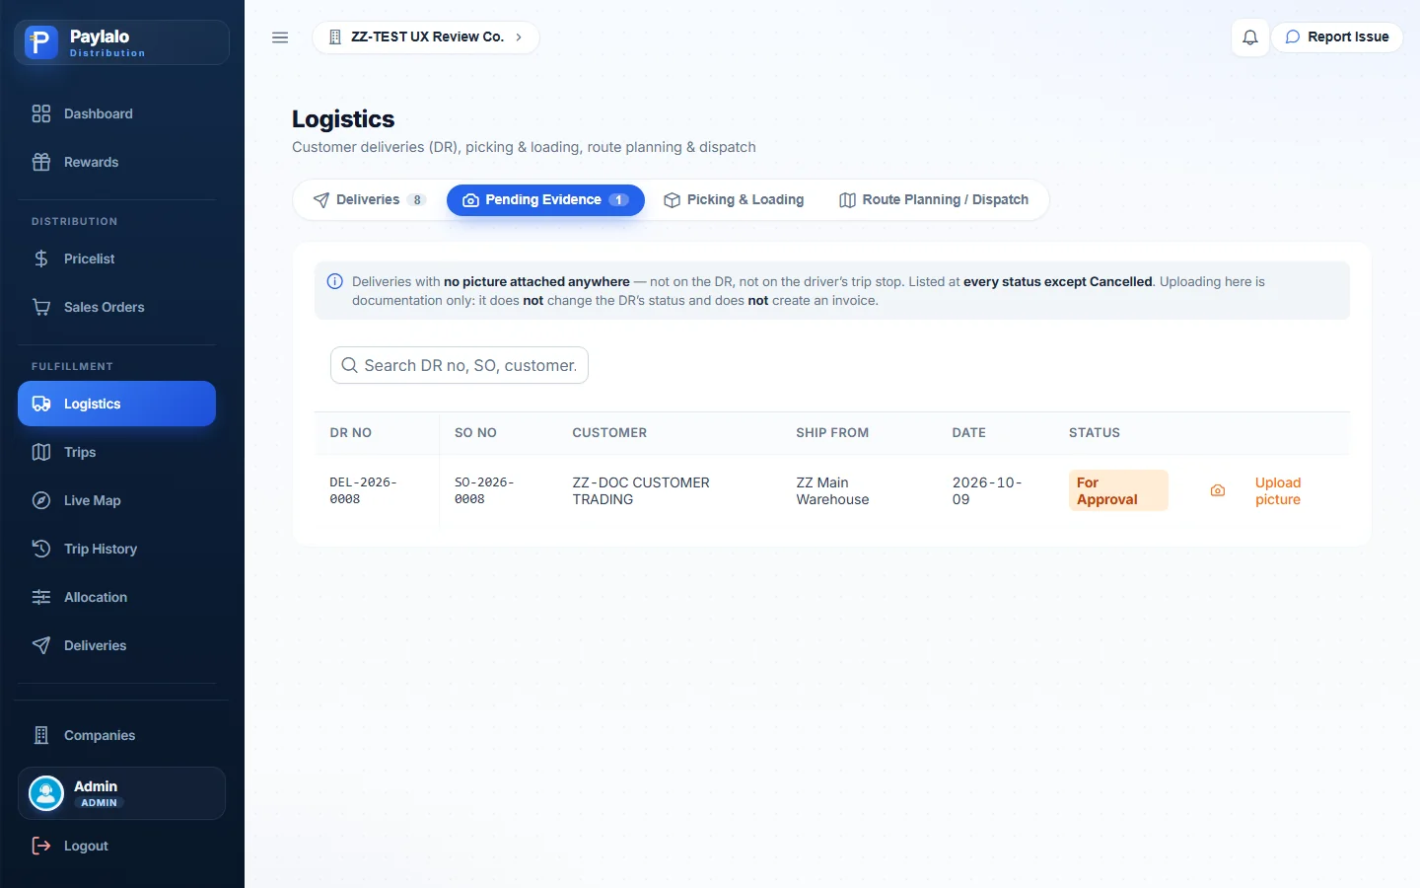Focus the Search DR no, SO, customer field
Screen dimensions: 1420x888
(460, 365)
